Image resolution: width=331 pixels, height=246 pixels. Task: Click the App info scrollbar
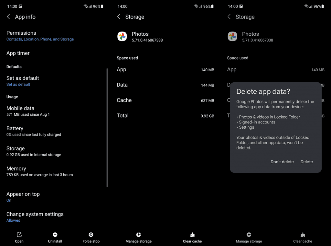(107, 127)
